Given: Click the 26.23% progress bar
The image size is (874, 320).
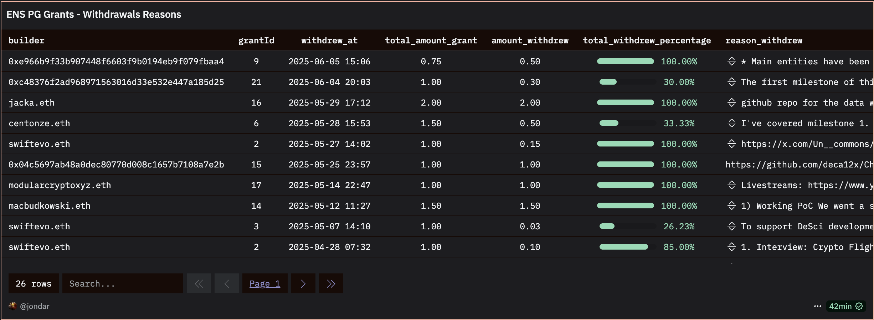Looking at the screenshot, I should [x=627, y=226].
